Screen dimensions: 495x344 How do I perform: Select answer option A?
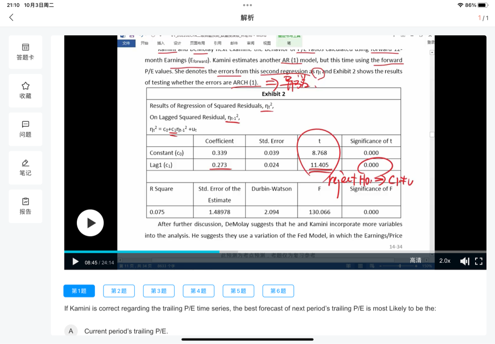(x=71, y=331)
